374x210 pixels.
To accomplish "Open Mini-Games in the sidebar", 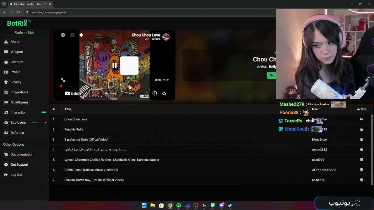I will coord(19,102).
